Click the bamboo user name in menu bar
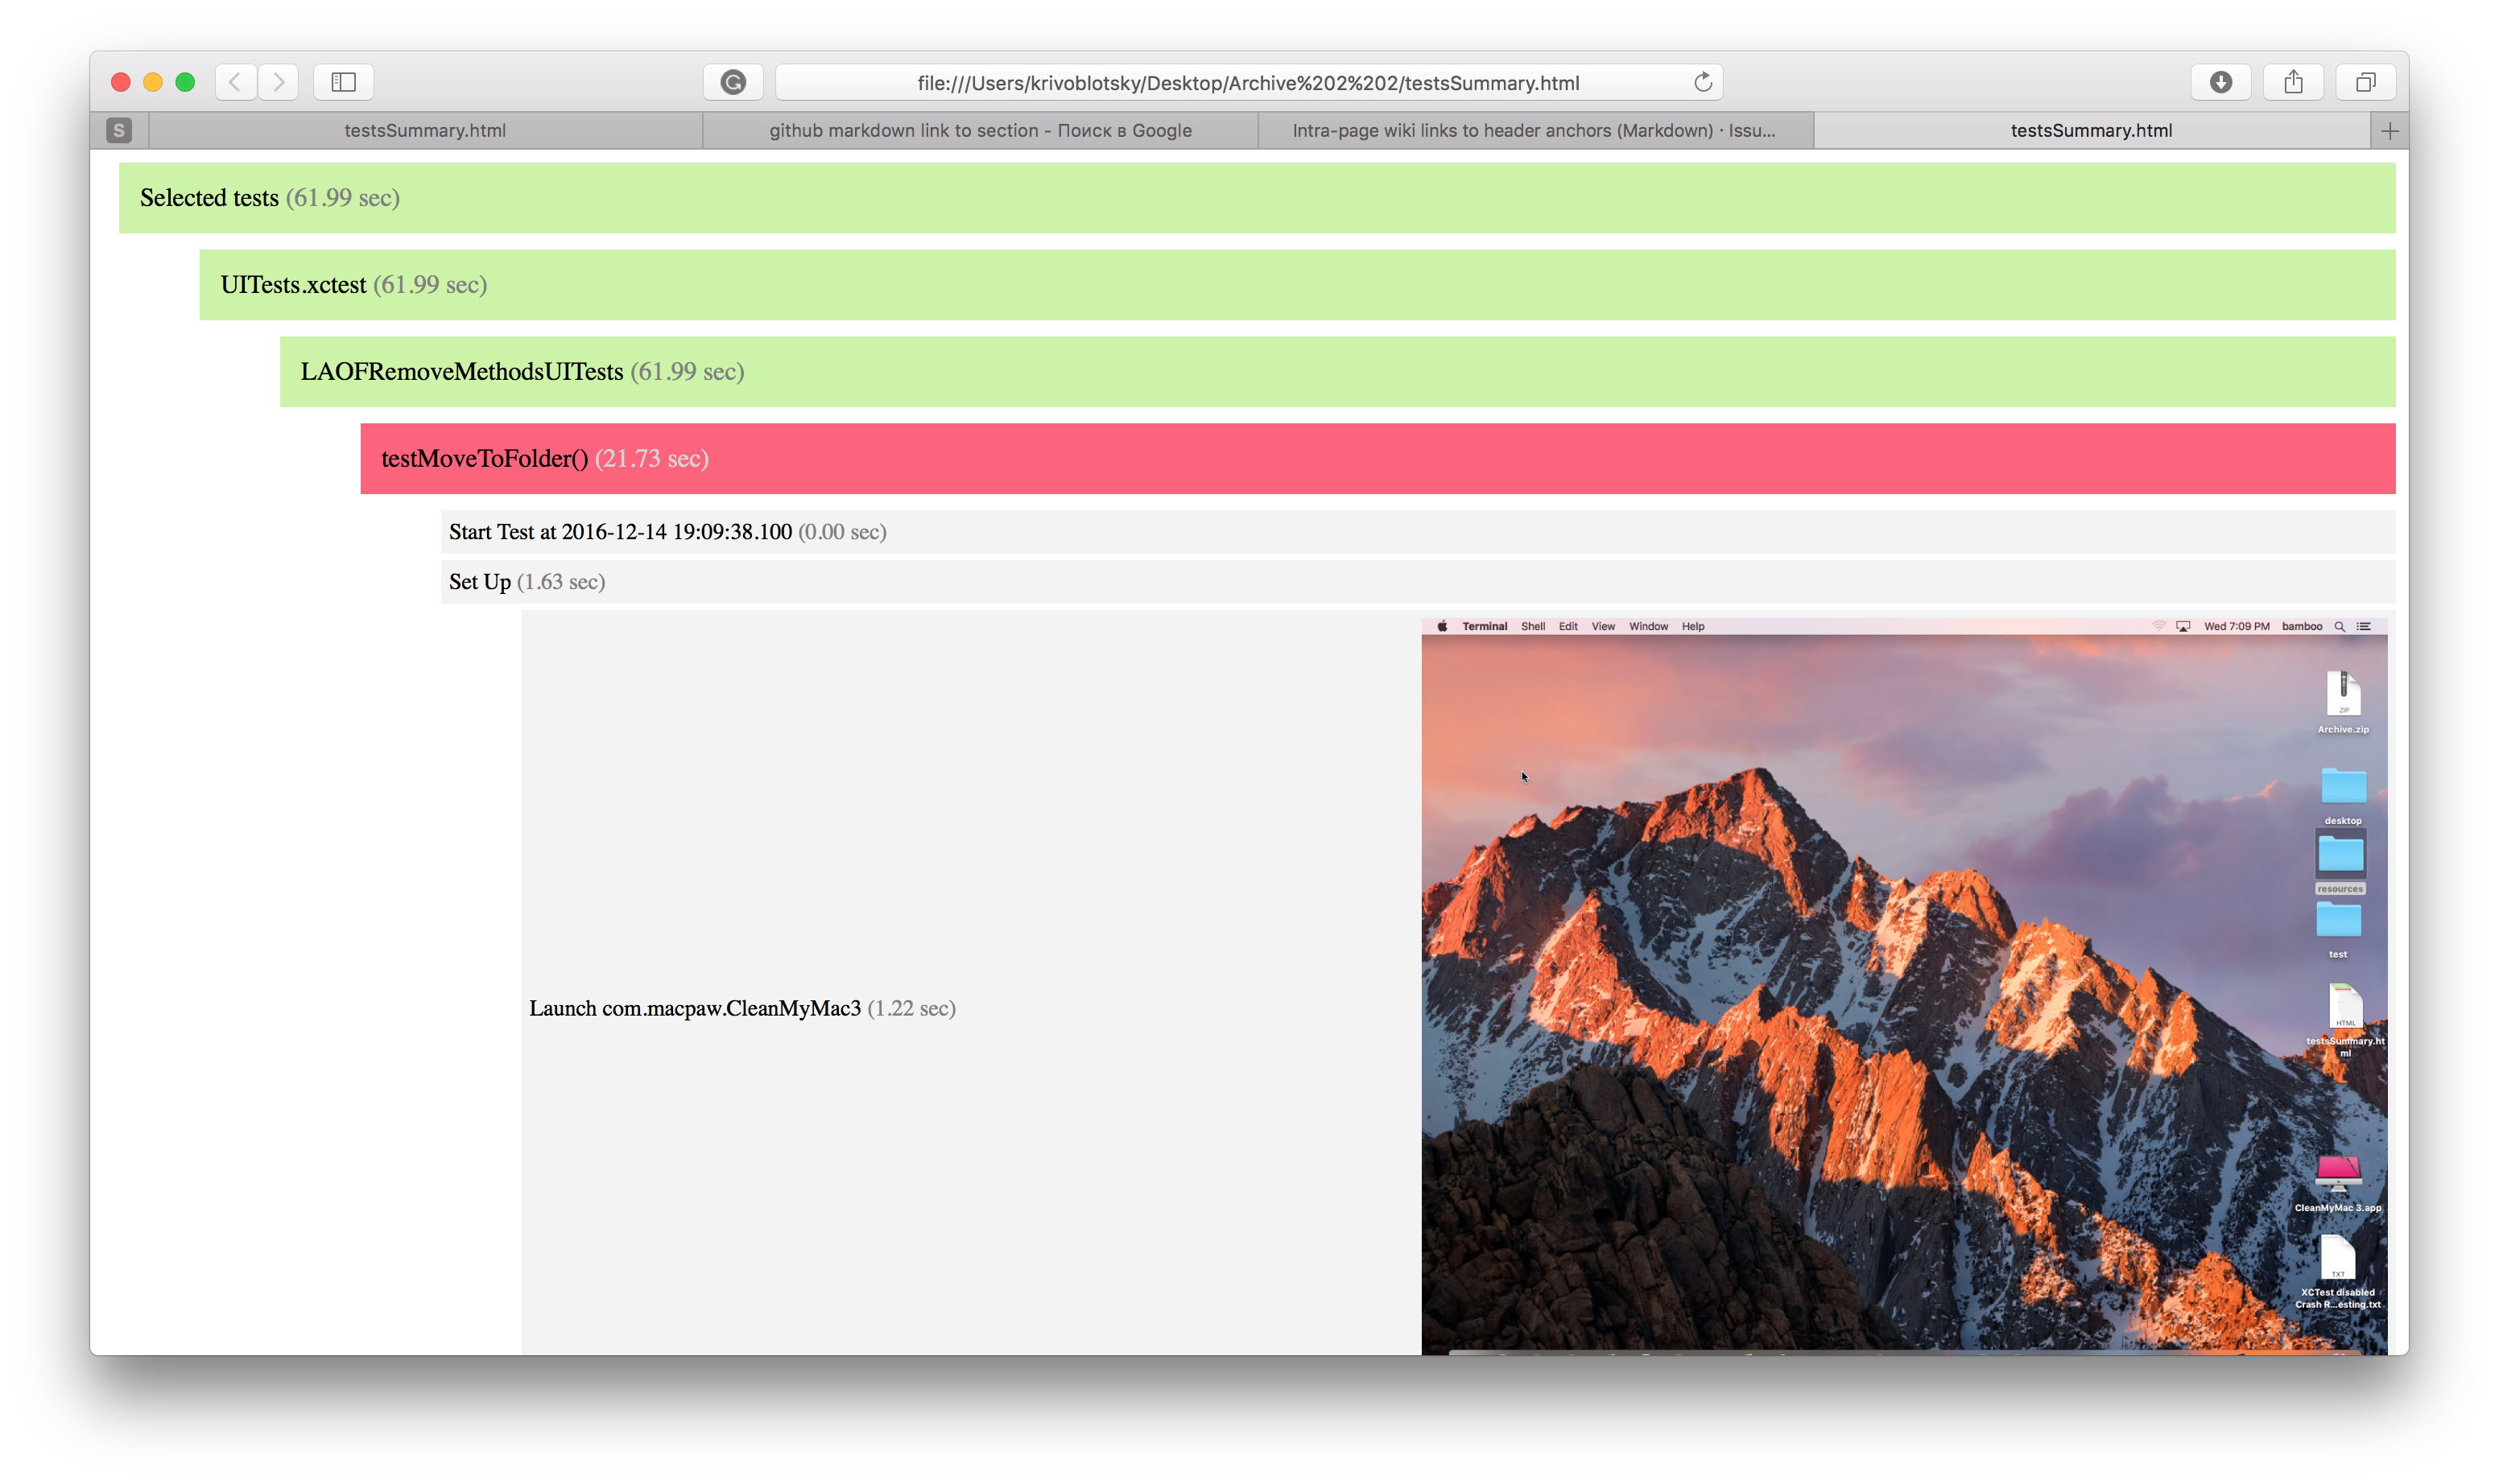The height and width of the screenshot is (1484, 2499). [x=2301, y=627]
